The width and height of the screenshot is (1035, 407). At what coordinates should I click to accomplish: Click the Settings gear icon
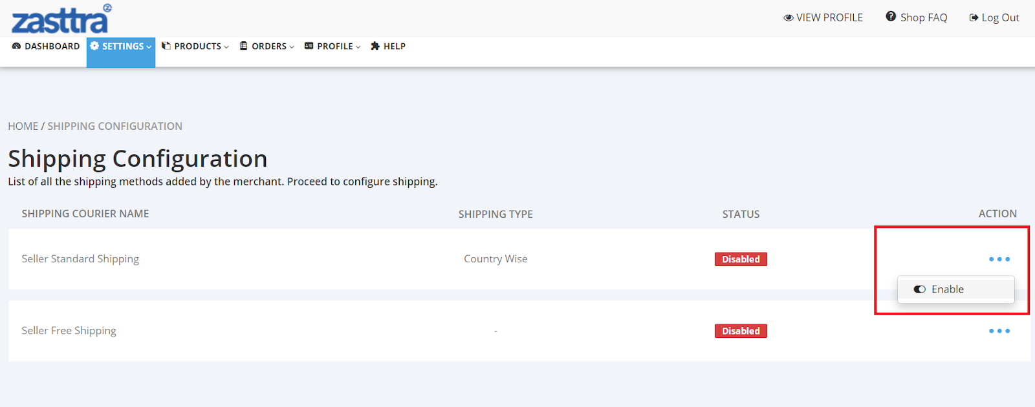pyautogui.click(x=94, y=46)
